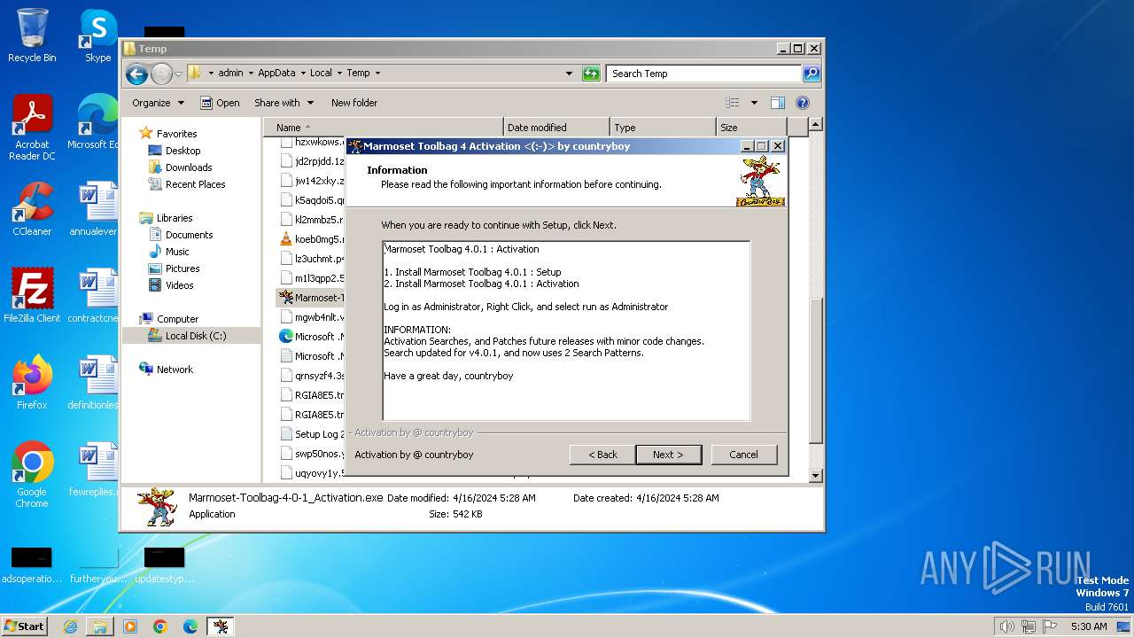
Task: Sort files by Type column header
Action: (x=663, y=128)
